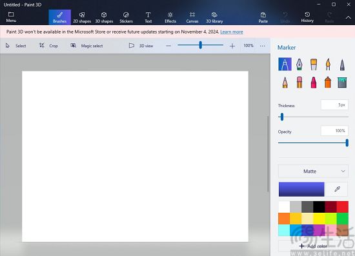
Task: Activate the eyedropper color picker
Action: [337, 189]
